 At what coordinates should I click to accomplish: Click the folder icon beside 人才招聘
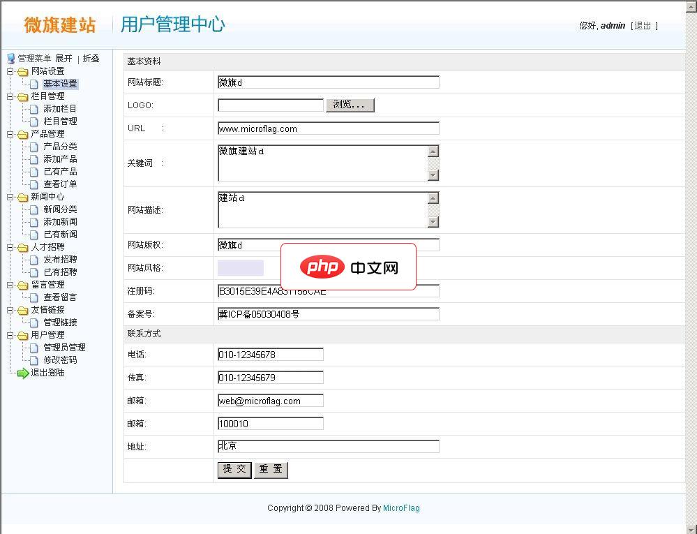22,247
